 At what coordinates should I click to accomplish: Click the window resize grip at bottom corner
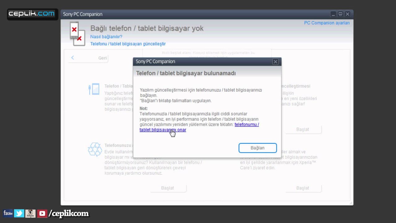coord(351,203)
